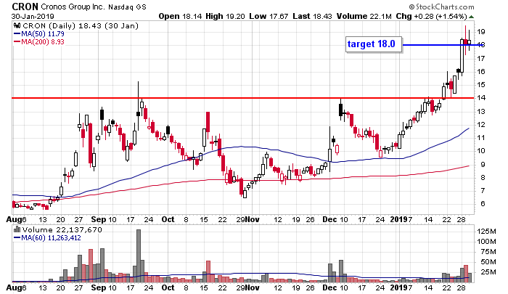The width and height of the screenshot is (508, 294).
Task: Click the High 19.20 value
Action: [225, 16]
